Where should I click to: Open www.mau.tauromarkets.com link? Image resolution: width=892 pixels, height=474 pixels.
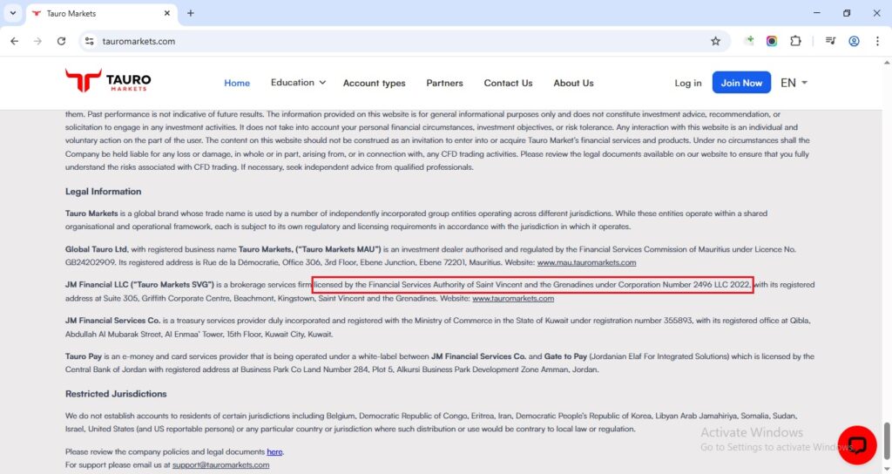(x=586, y=262)
